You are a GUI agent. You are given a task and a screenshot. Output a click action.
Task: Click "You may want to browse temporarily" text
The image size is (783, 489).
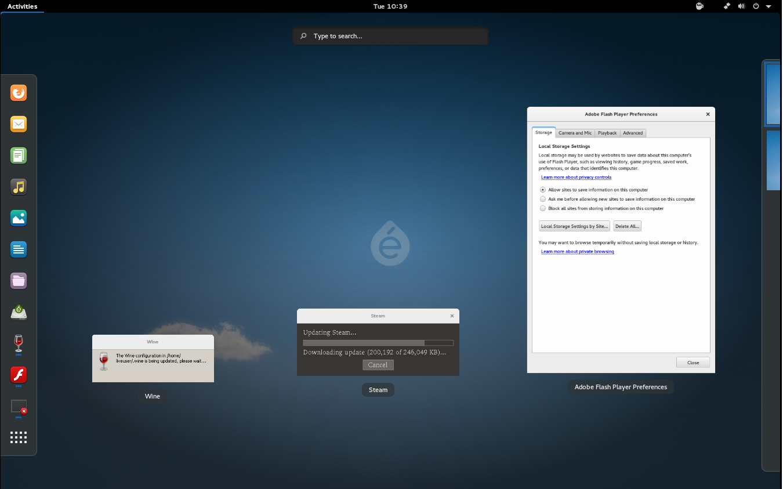point(618,242)
